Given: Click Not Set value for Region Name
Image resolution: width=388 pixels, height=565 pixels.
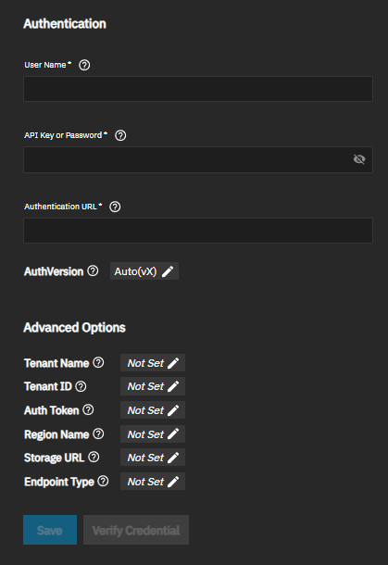Looking at the screenshot, I should click(x=145, y=433).
